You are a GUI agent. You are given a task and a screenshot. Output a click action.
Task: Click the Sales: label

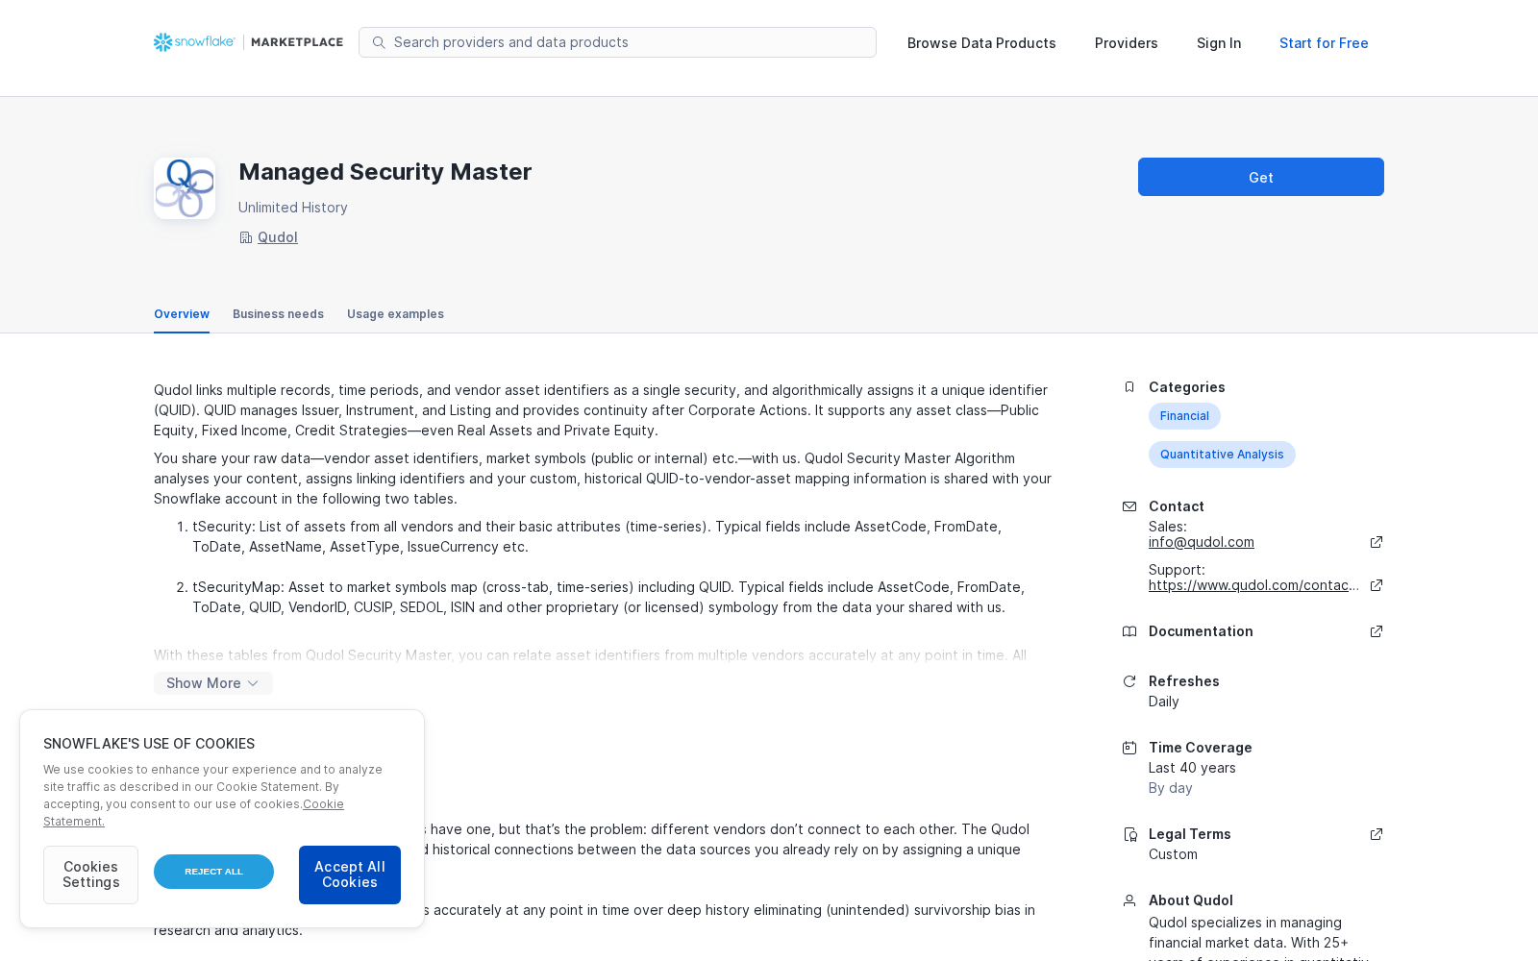(x=1168, y=527)
